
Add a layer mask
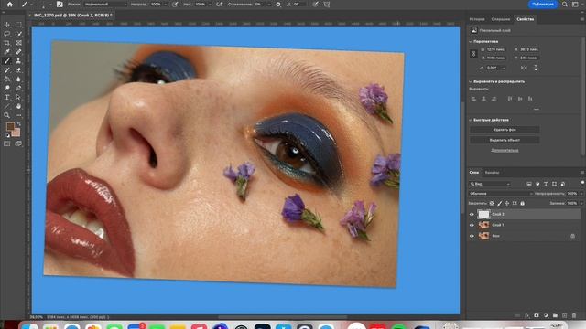[537, 315]
